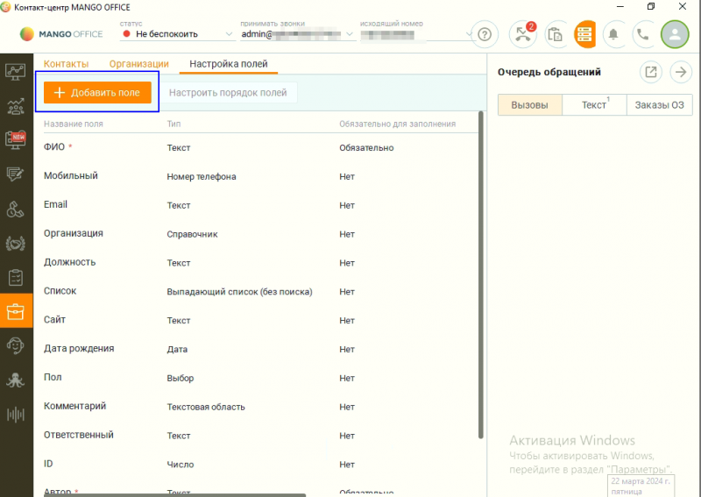The image size is (701, 497).
Task: Click 'Настроить порядок полей' button
Action: (x=228, y=93)
